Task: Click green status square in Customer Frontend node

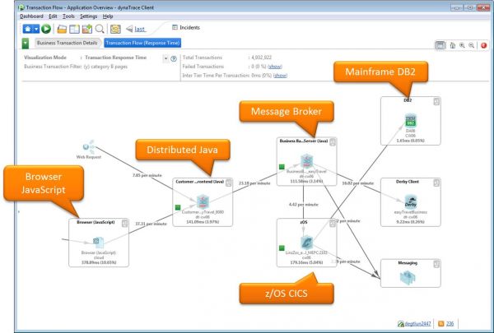Action: pos(178,207)
